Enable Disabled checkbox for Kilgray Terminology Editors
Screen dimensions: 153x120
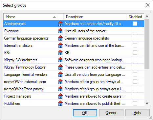(135, 67)
